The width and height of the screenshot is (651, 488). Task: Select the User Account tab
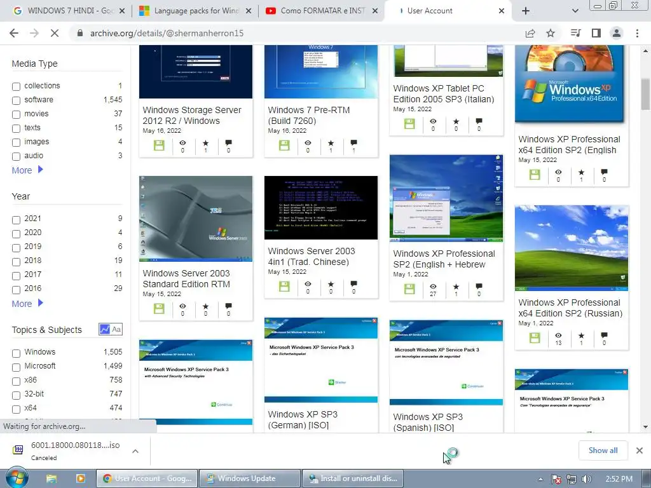click(x=448, y=11)
